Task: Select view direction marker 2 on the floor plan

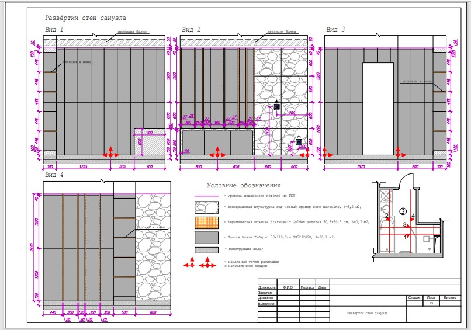Action: (x=387, y=217)
